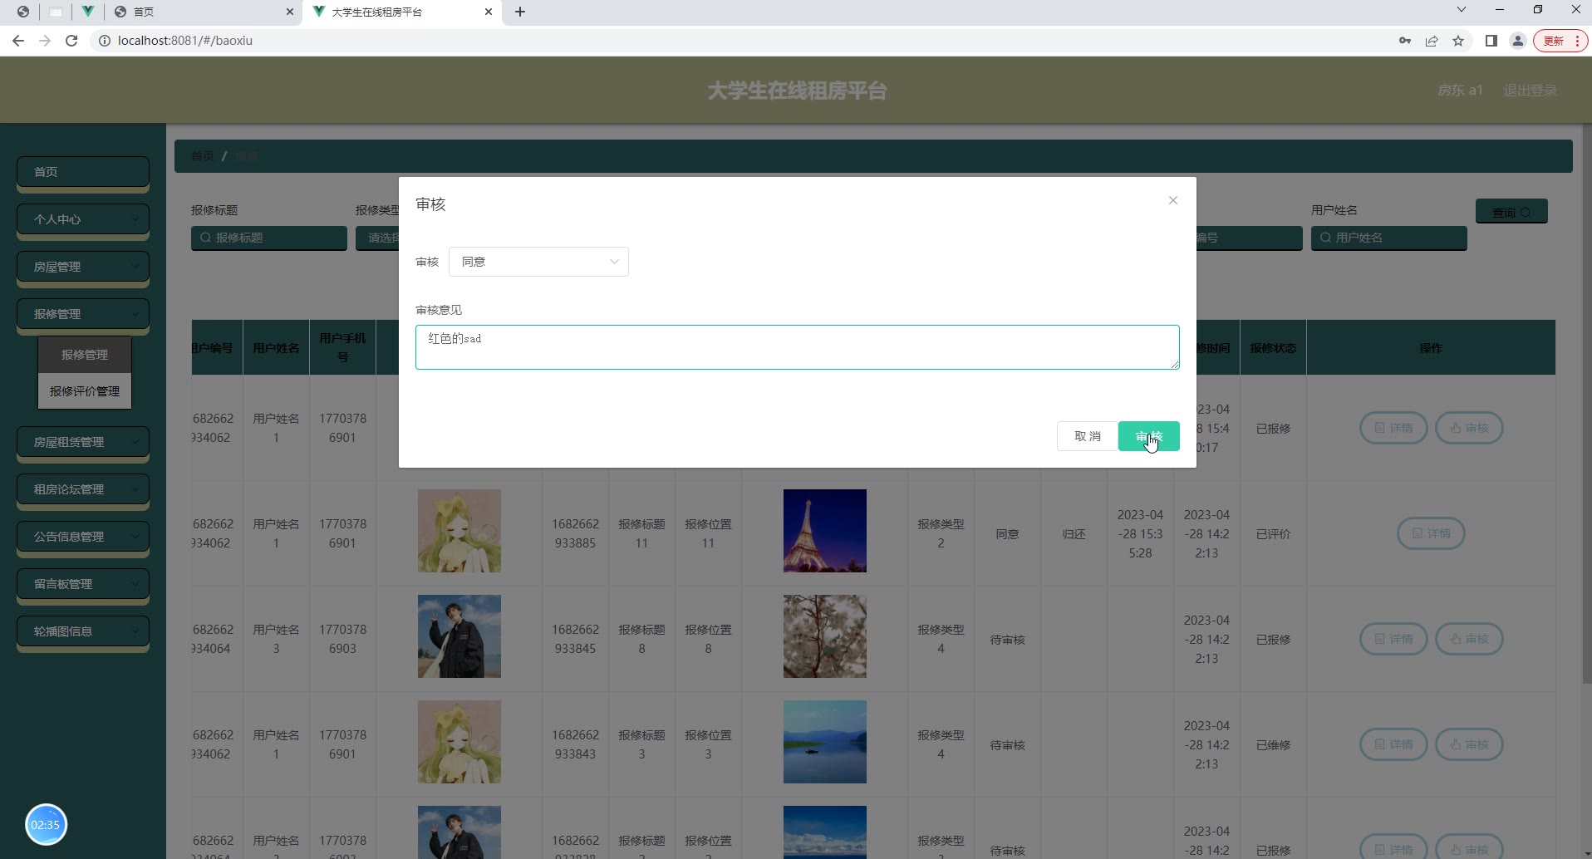This screenshot has height=859, width=1592.
Task: Click the forward navigation arrow
Action: [x=45, y=41]
